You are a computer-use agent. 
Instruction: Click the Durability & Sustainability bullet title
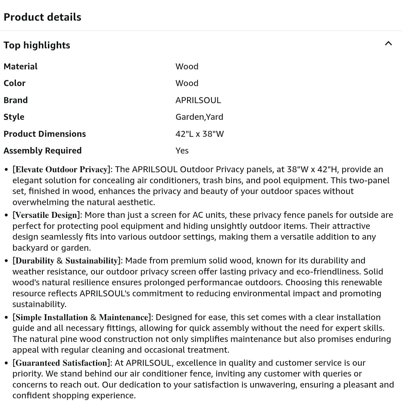click(67, 261)
